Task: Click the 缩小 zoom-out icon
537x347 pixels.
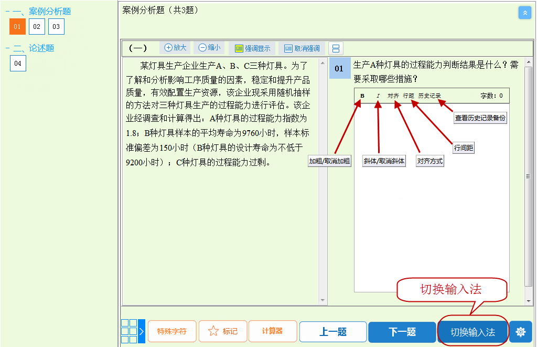Action: (x=209, y=47)
